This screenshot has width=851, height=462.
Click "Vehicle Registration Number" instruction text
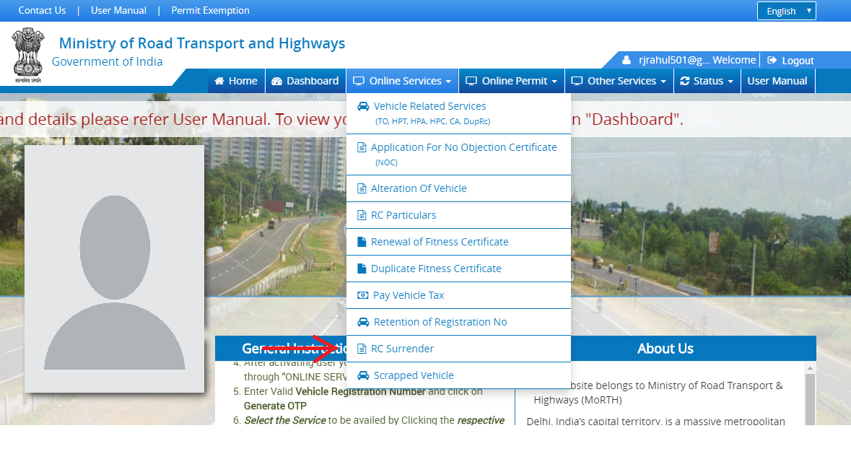360,391
